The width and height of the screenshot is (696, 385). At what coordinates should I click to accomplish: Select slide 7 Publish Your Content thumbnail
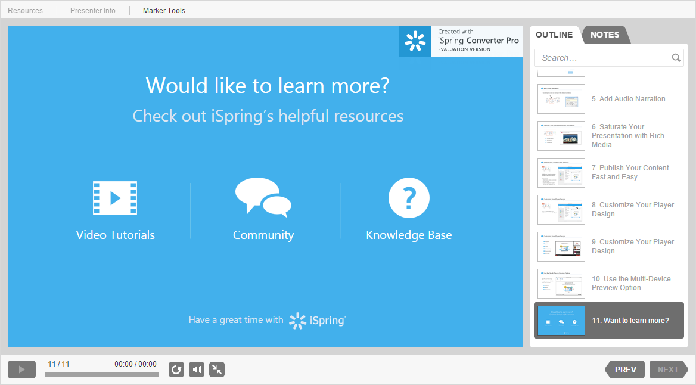561,173
